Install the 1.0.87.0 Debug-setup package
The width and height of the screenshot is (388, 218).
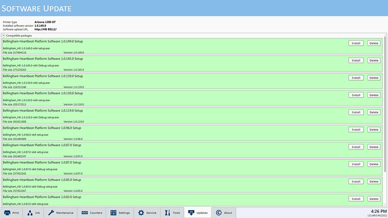[356, 164]
